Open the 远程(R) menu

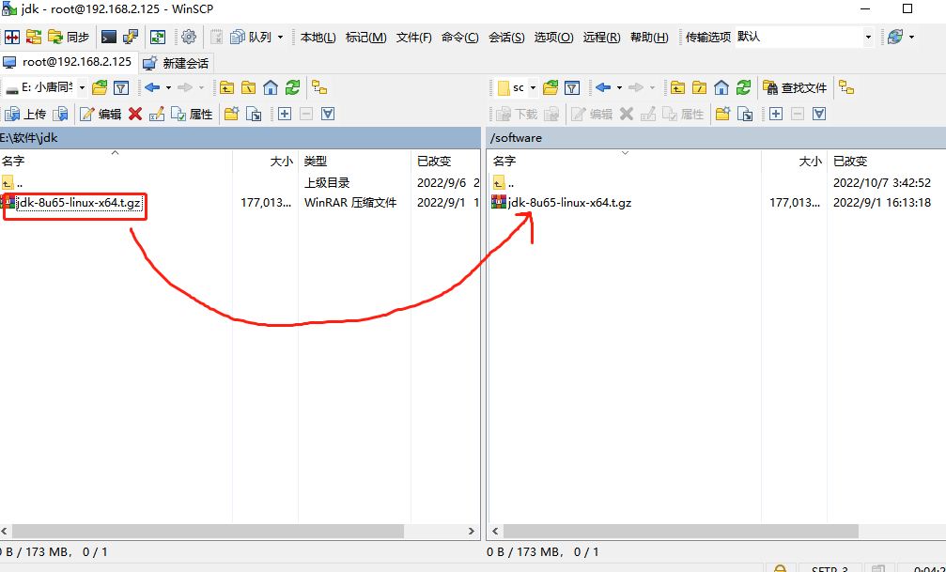click(x=601, y=38)
